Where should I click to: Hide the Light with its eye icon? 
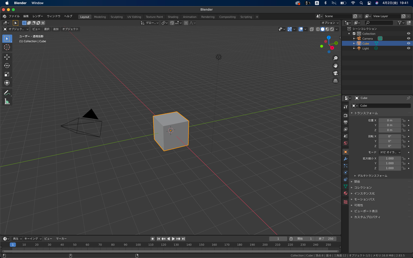pos(408,48)
